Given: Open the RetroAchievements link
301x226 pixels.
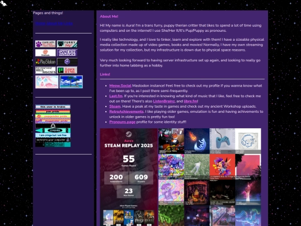Looking at the screenshot, I should (x=127, y=112).
